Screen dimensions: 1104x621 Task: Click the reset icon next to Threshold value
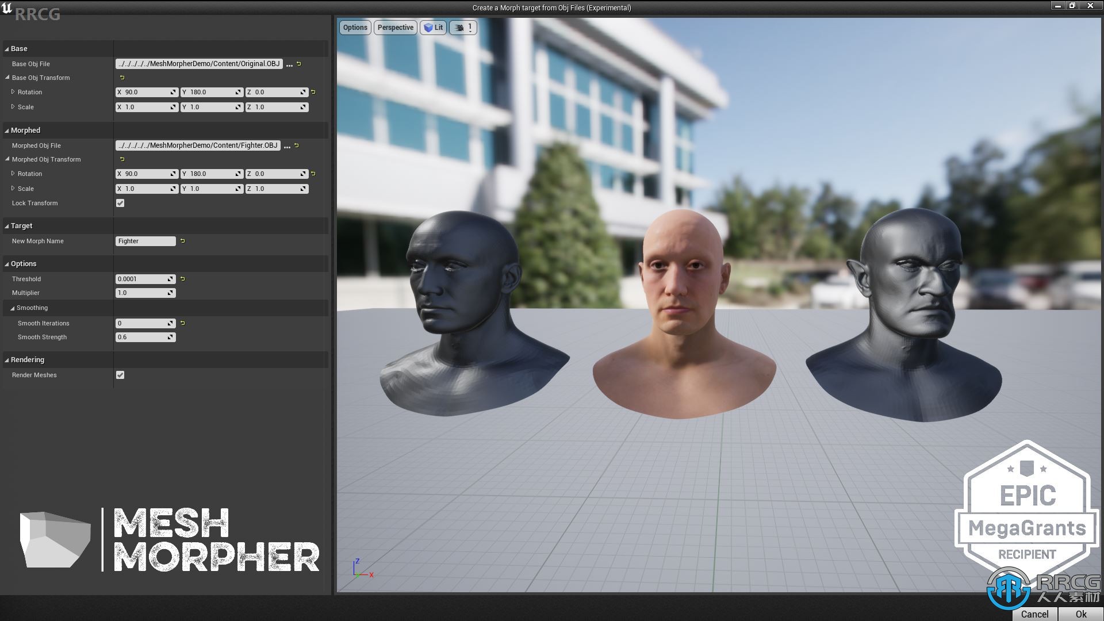coord(181,278)
